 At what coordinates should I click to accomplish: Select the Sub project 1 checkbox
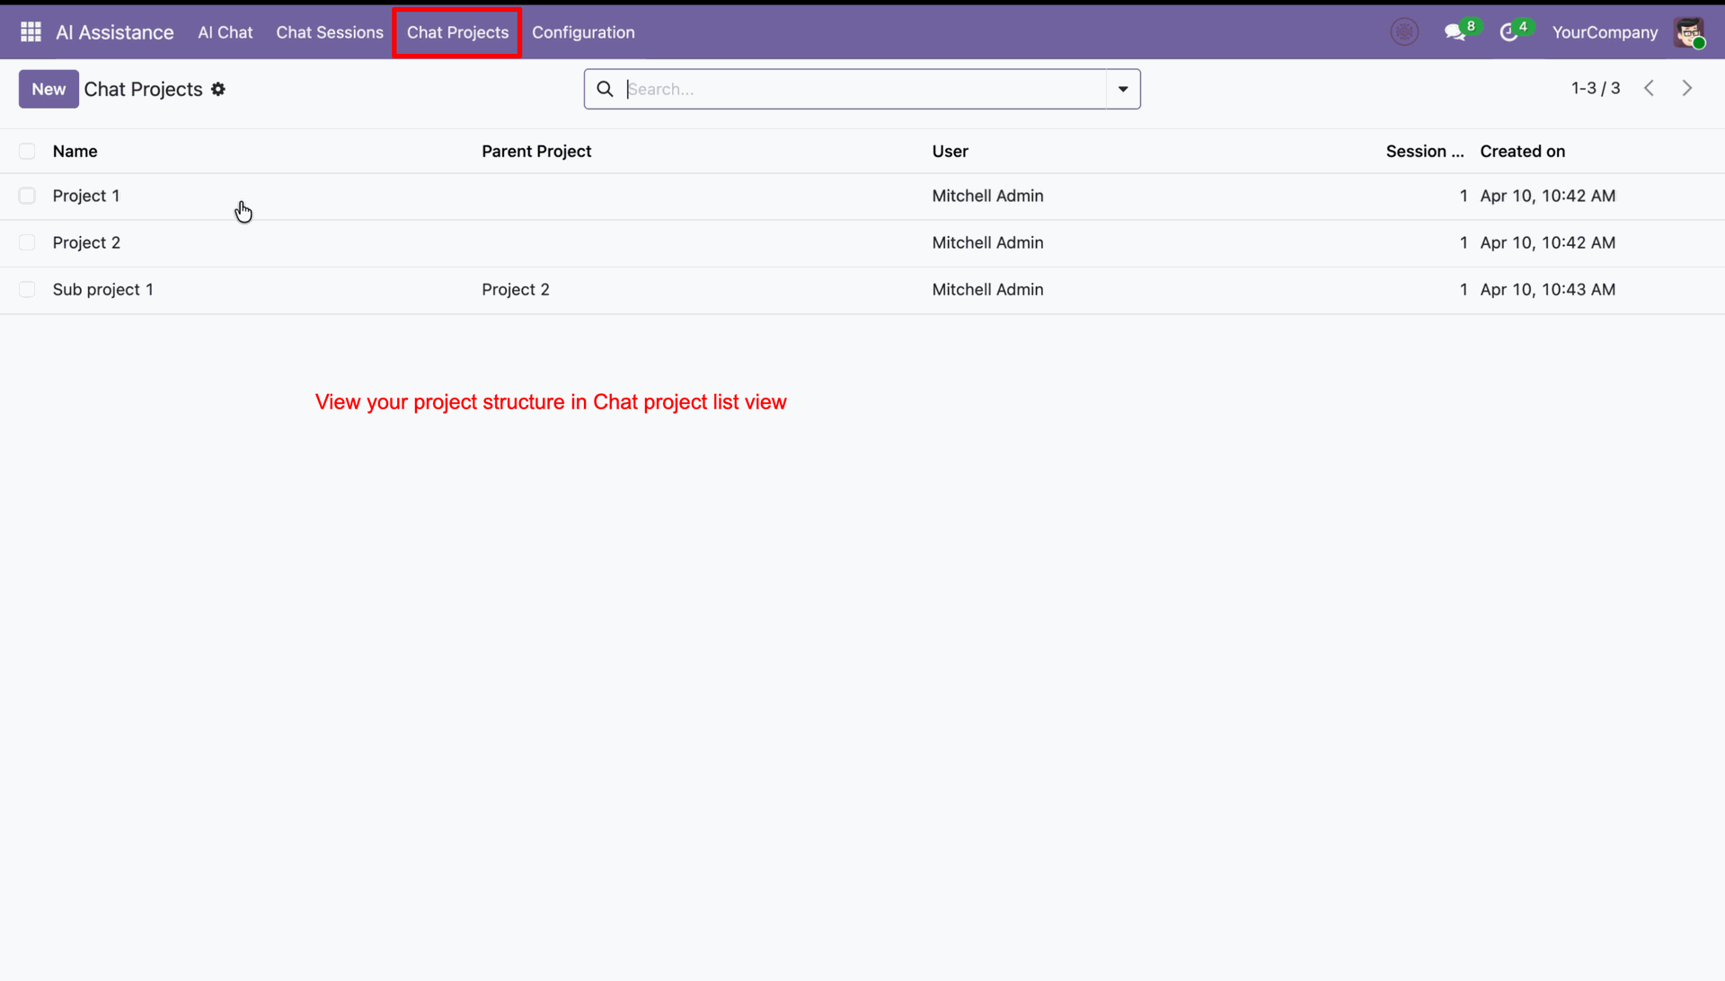point(27,289)
